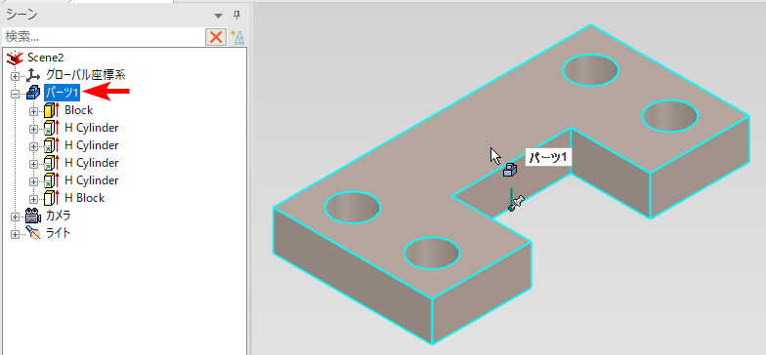The height and width of the screenshot is (355, 766).
Task: Click the yellow Block feature icon
Action: (51, 110)
